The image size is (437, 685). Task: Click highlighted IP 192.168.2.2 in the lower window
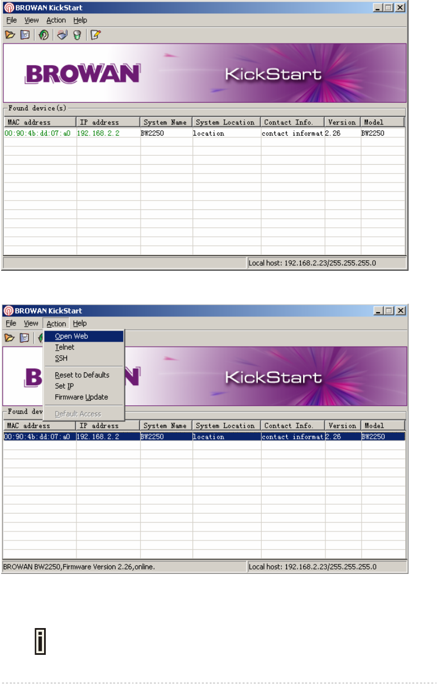[97, 437]
